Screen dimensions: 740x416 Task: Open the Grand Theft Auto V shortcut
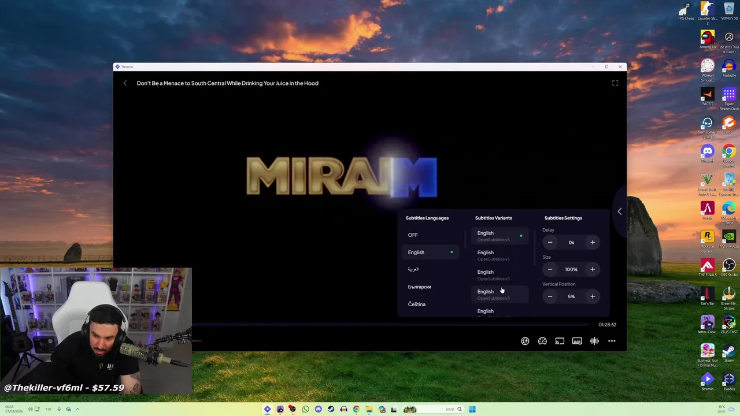[708, 183]
